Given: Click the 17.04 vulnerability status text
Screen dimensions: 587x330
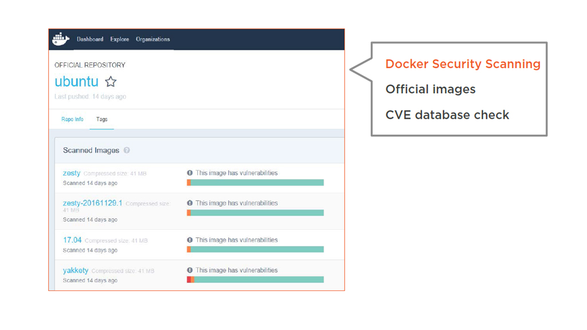Looking at the screenshot, I should coord(236,240).
